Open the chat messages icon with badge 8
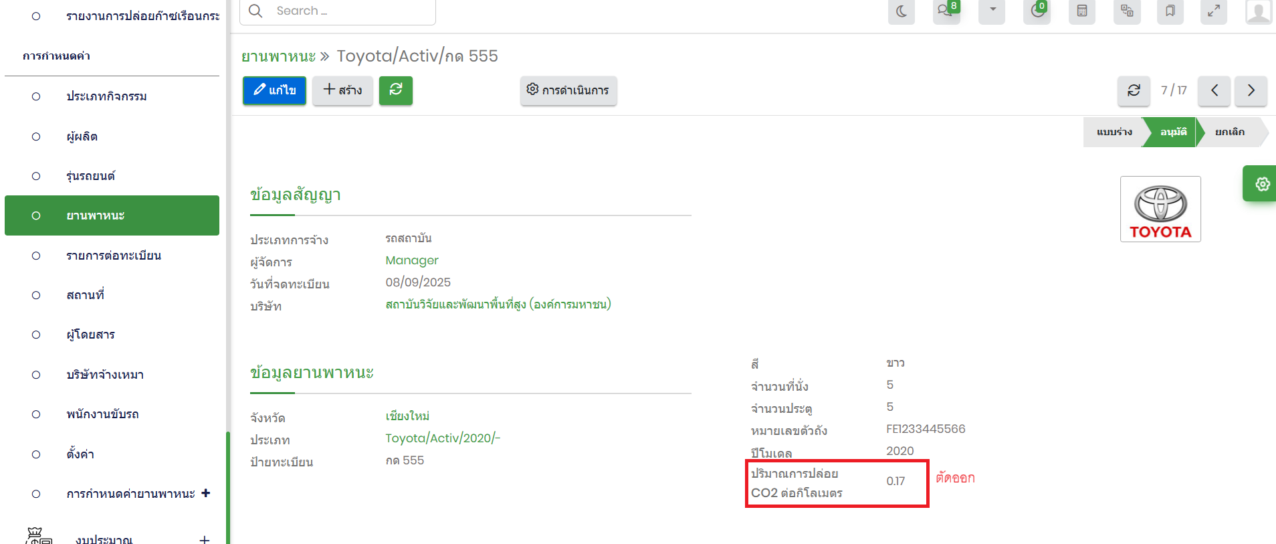This screenshot has width=1276, height=544. [946, 11]
